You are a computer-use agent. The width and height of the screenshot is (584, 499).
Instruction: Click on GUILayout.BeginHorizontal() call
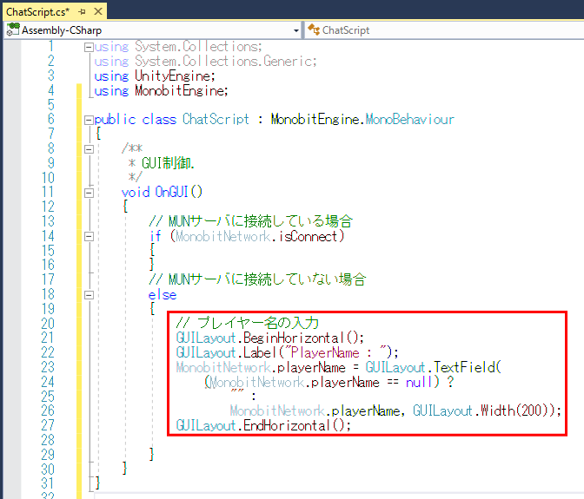[270, 338]
